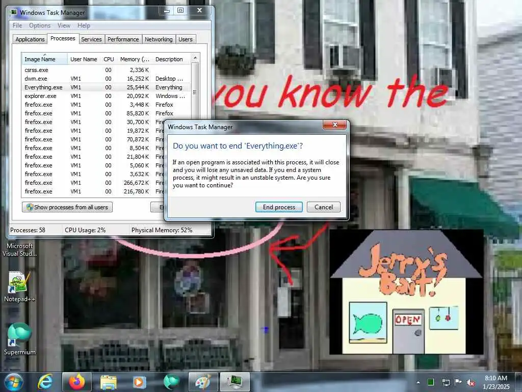This screenshot has width=522, height=392.
Task: Sort by the Image Name column header
Action: (45, 59)
